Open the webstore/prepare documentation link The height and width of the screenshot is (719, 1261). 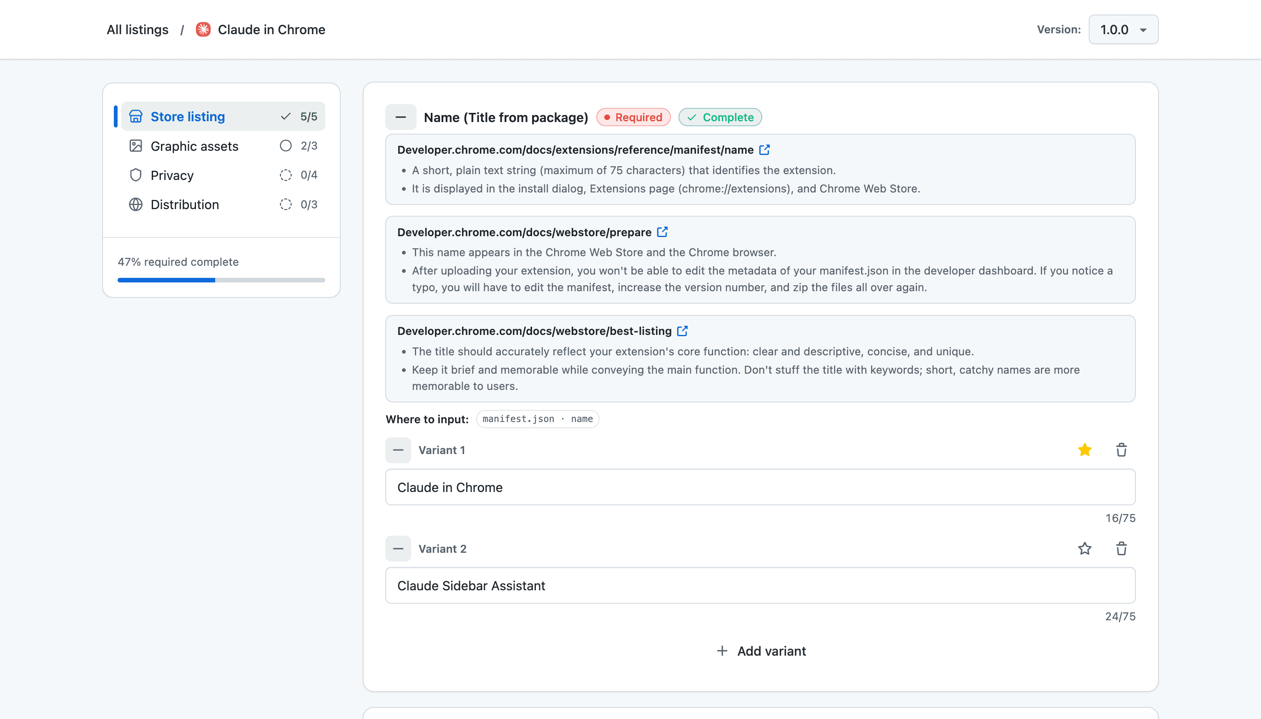tap(524, 232)
